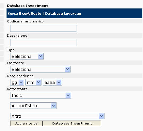This screenshot has width=143, height=131.
Task: Open the Altro dropdown
Action: tap(57, 116)
